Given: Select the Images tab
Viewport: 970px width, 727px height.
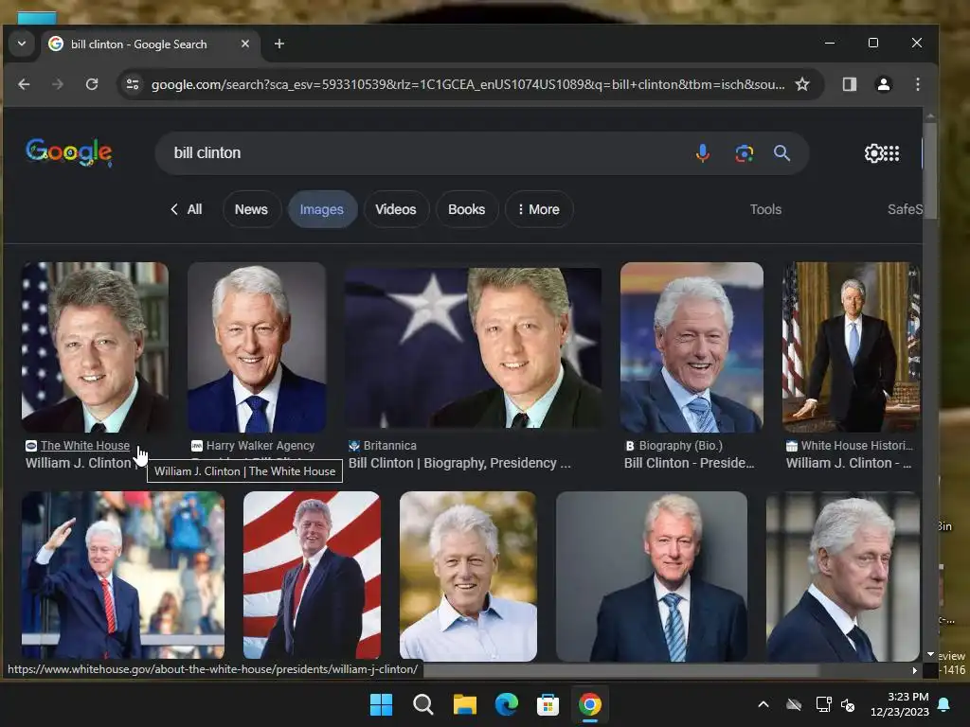Looking at the screenshot, I should 322,209.
